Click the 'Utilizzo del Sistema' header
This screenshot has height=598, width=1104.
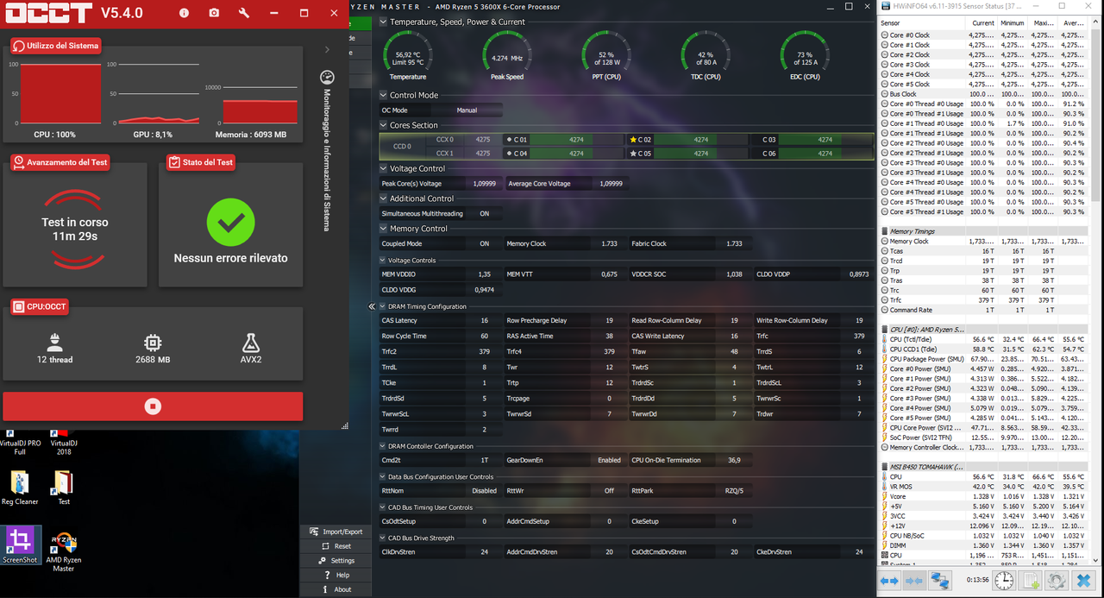(x=56, y=46)
